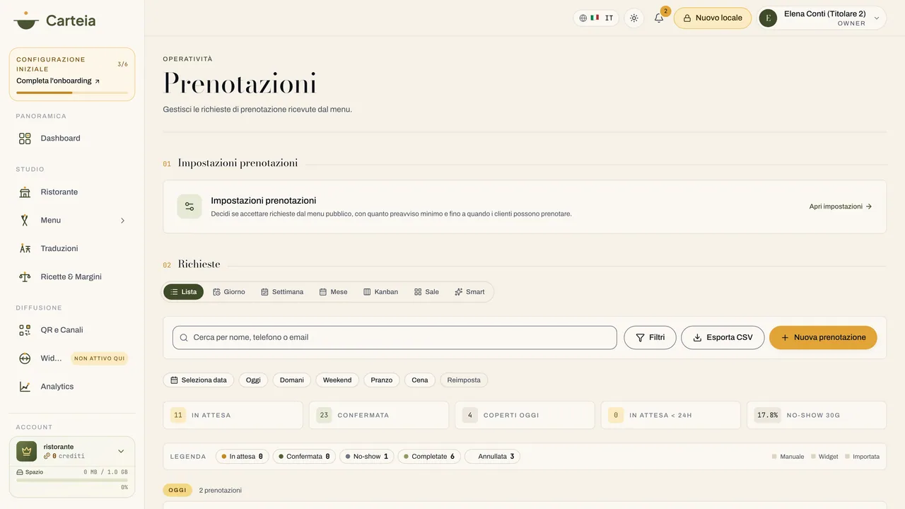Image resolution: width=905 pixels, height=509 pixels.
Task: Open Elena Conti user menu chevron
Action: click(877, 18)
